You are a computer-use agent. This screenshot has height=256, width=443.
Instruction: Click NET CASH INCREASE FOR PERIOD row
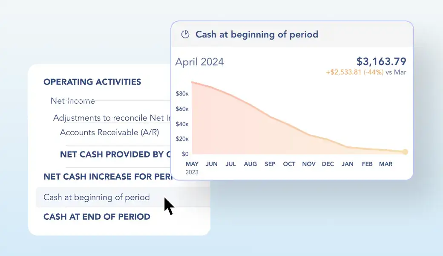(x=107, y=176)
